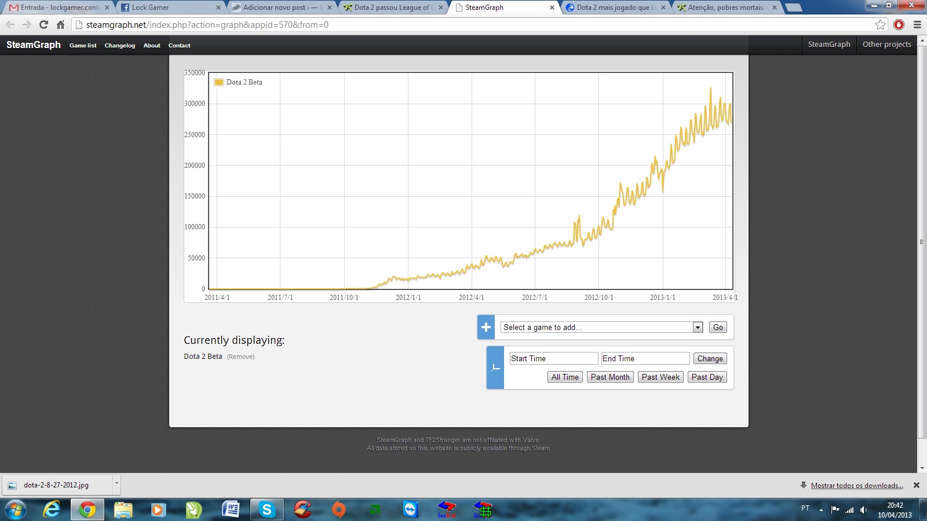Click the blue plus add-game icon
The width and height of the screenshot is (927, 521).
point(486,327)
